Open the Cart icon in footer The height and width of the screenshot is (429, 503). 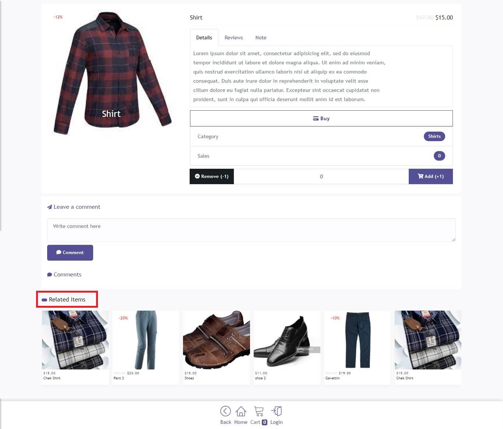(x=259, y=411)
